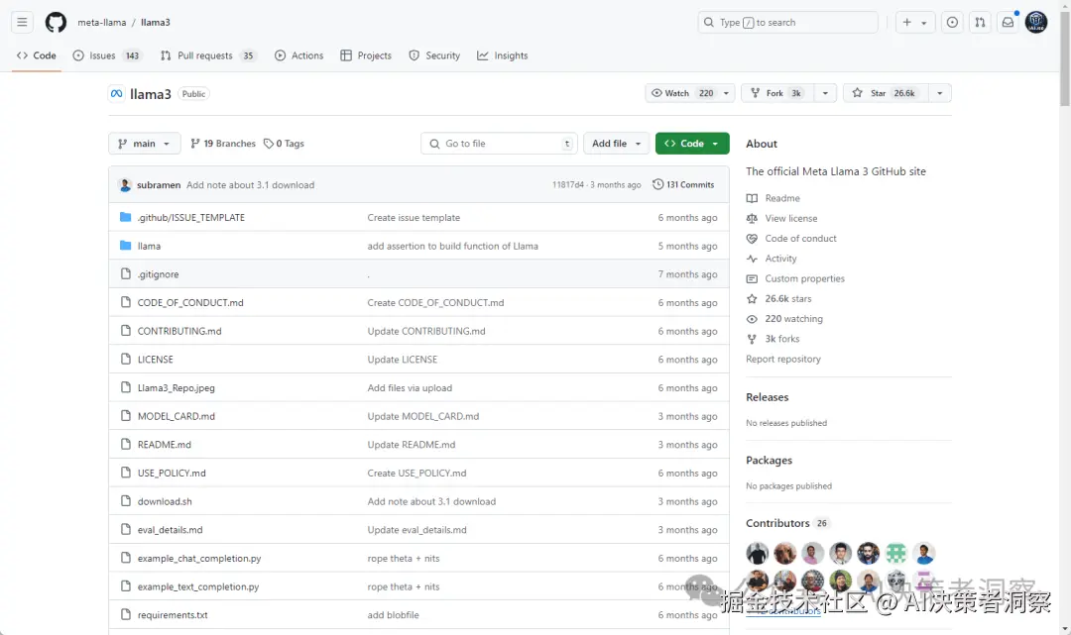The width and height of the screenshot is (1071, 635).
Task: Open the notifications inbox icon
Action: pos(1008,23)
